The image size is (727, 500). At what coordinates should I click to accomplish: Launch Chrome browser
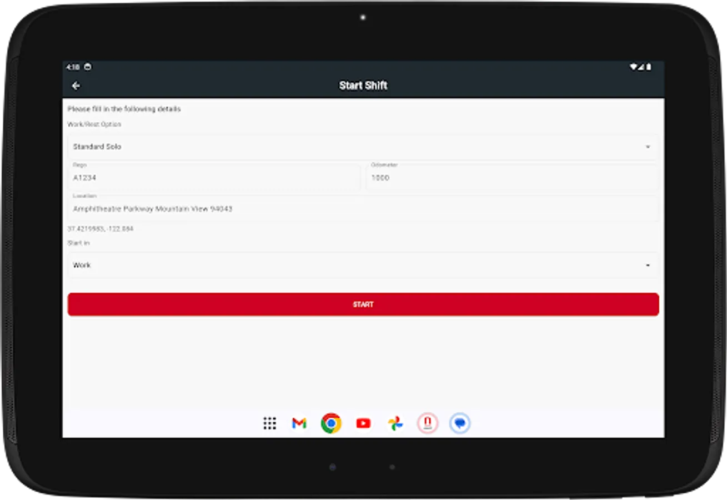(331, 423)
